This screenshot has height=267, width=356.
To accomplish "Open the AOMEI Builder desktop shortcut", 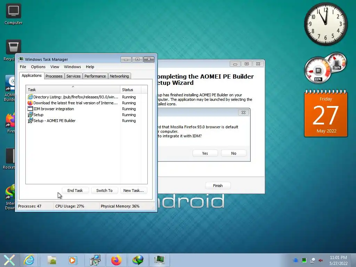I will [9, 88].
